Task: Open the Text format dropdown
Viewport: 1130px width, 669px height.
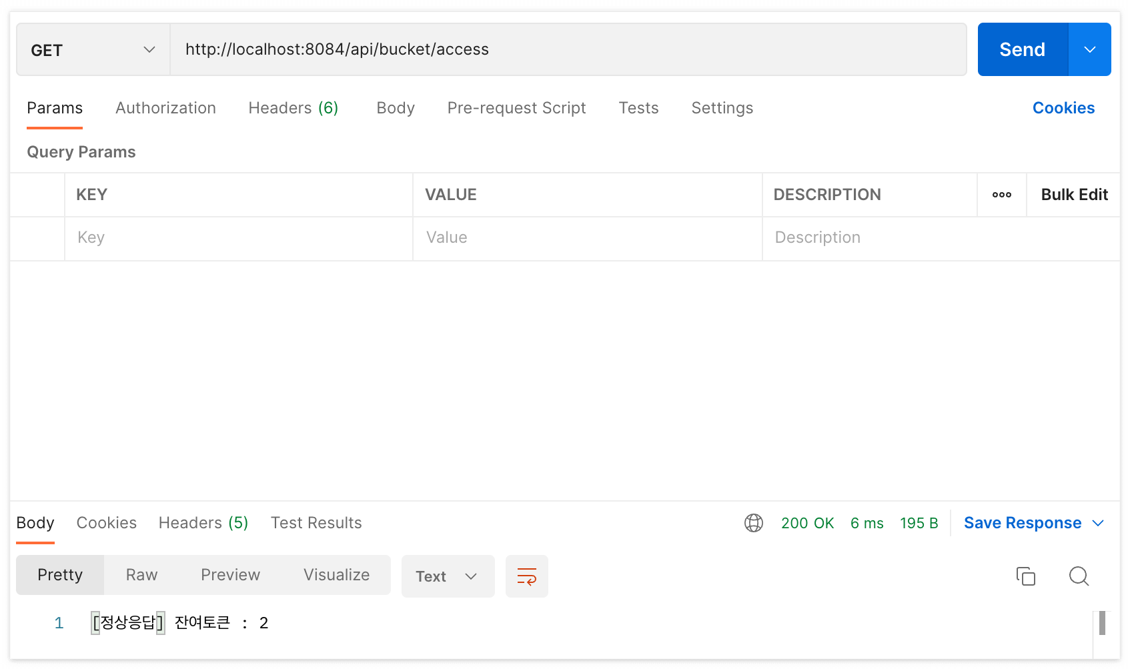Action: (x=448, y=576)
